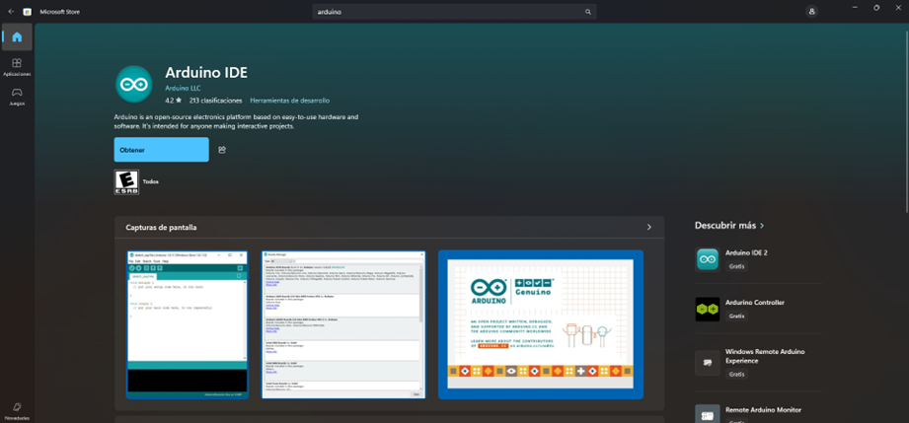The width and height of the screenshot is (909, 423).
Task: Open the Arduino Genuino banner screenshot
Action: click(540, 324)
